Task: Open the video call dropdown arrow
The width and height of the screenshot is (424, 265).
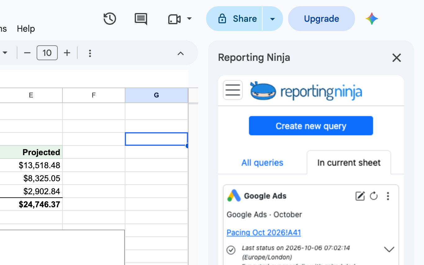Action: 189,19
